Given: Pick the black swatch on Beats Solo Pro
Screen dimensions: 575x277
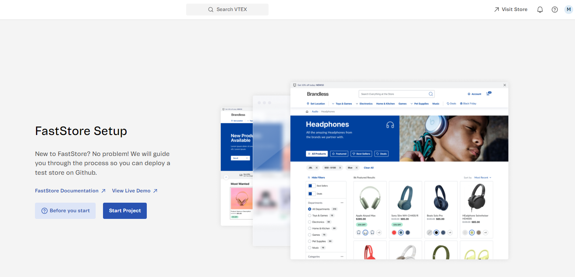Looking at the screenshot, I should (436, 232).
